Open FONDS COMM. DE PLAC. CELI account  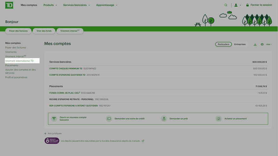pos(65,93)
